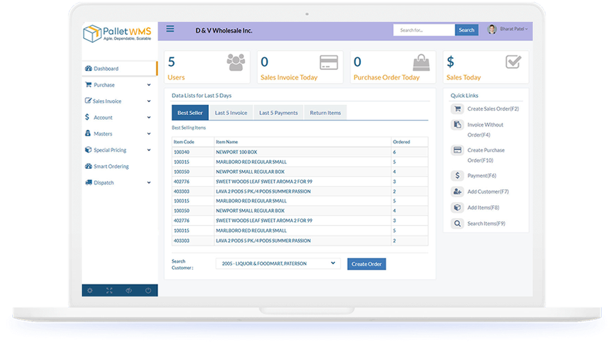This screenshot has height=344, width=614.
Task: Click the Sales Invoice edit icon
Action: point(88,101)
